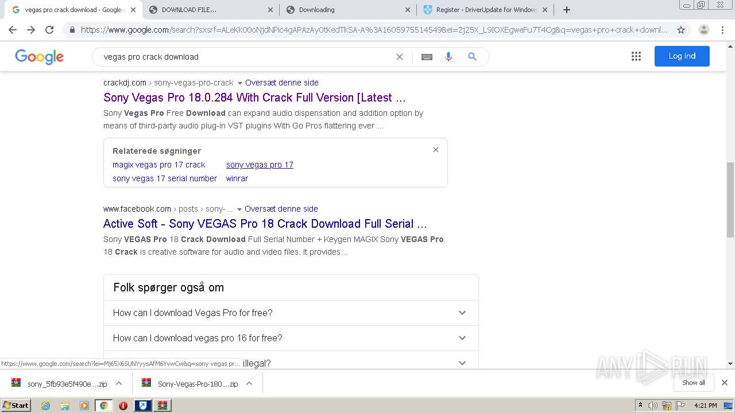This screenshot has width=735, height=413.
Task: Click related search 'winrar'
Action: tap(237, 178)
